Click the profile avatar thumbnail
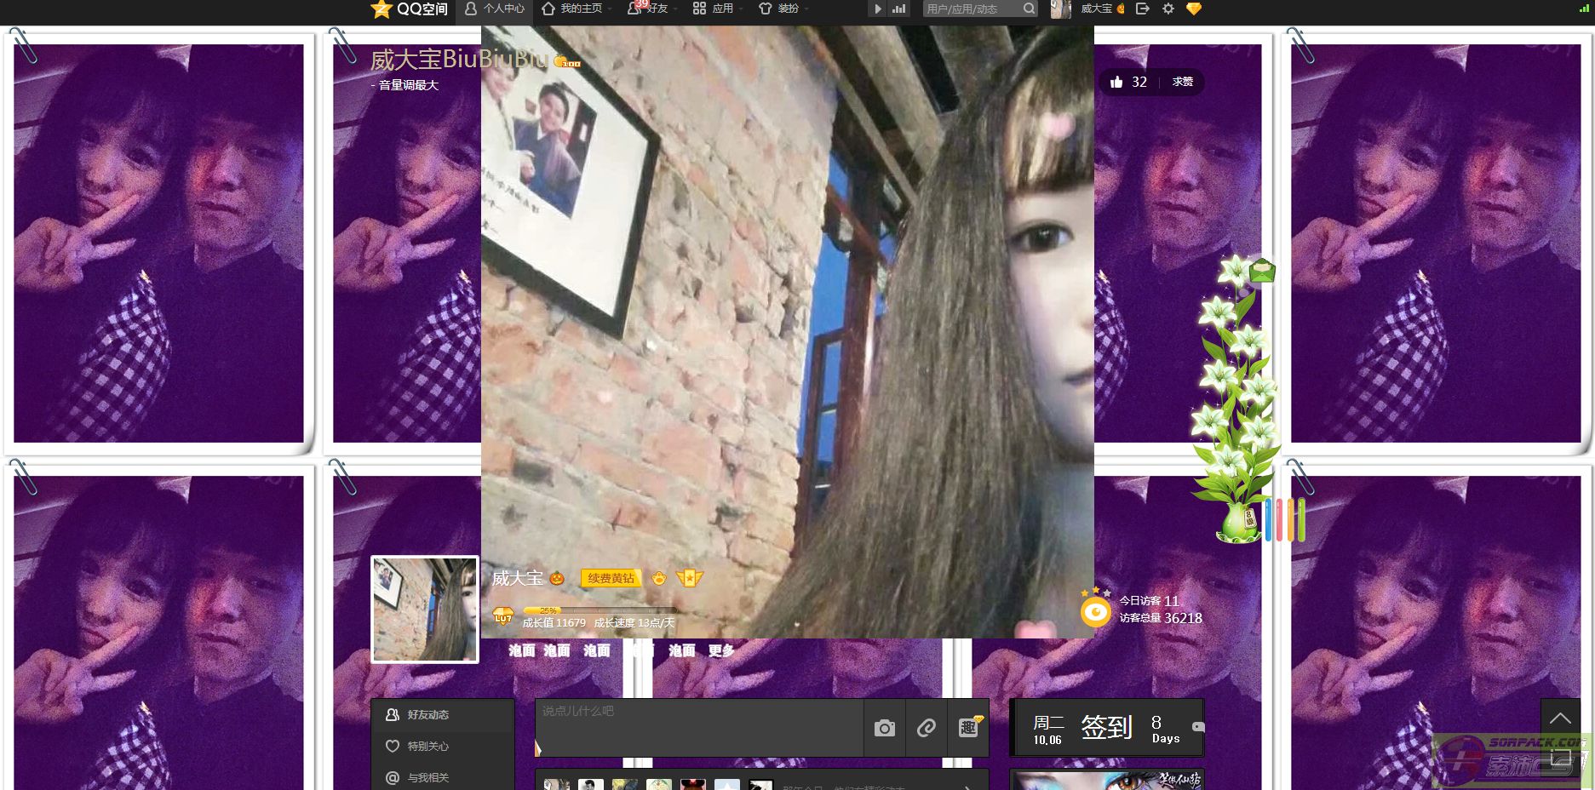Viewport: 1595px width, 790px height. click(x=425, y=610)
